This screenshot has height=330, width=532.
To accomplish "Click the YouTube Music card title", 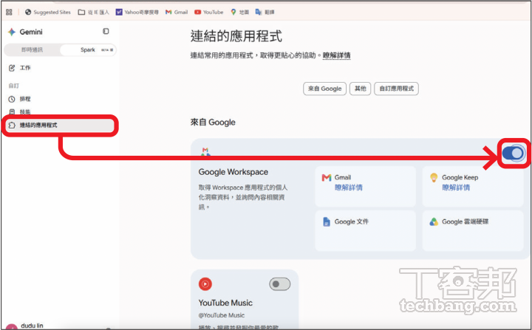I will [225, 303].
